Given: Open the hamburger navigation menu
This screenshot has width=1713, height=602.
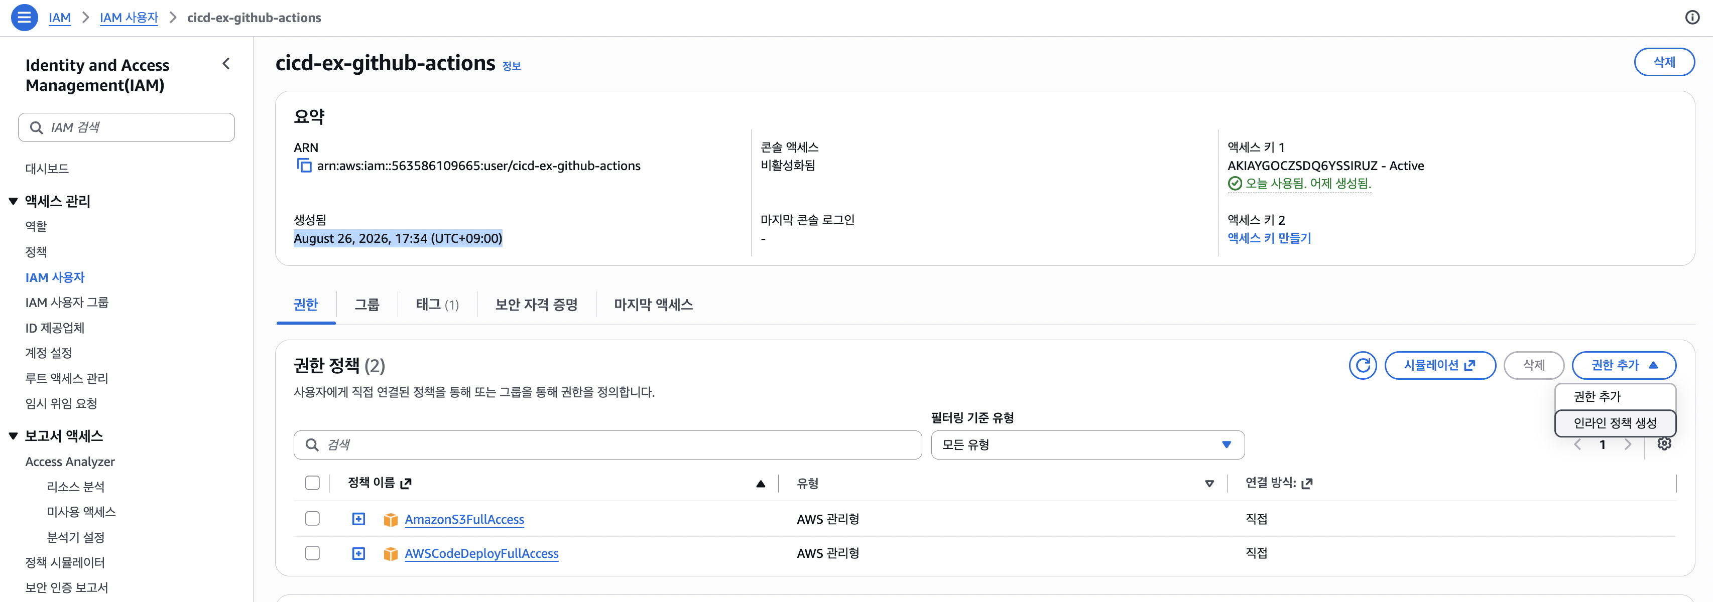Looking at the screenshot, I should [24, 17].
